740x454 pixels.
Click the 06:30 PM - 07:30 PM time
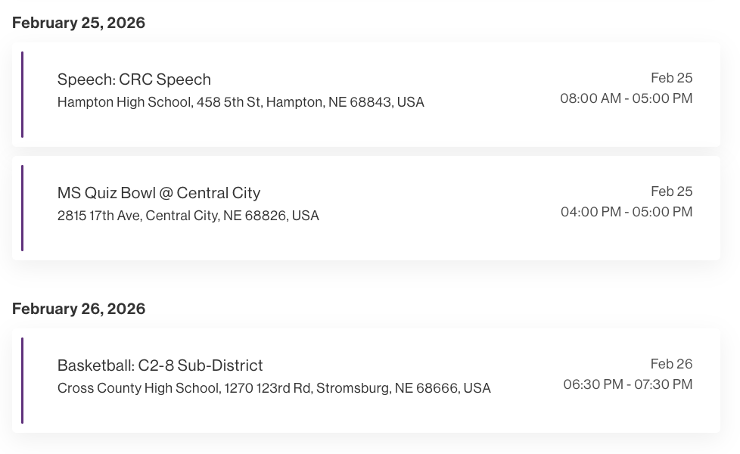click(x=627, y=384)
